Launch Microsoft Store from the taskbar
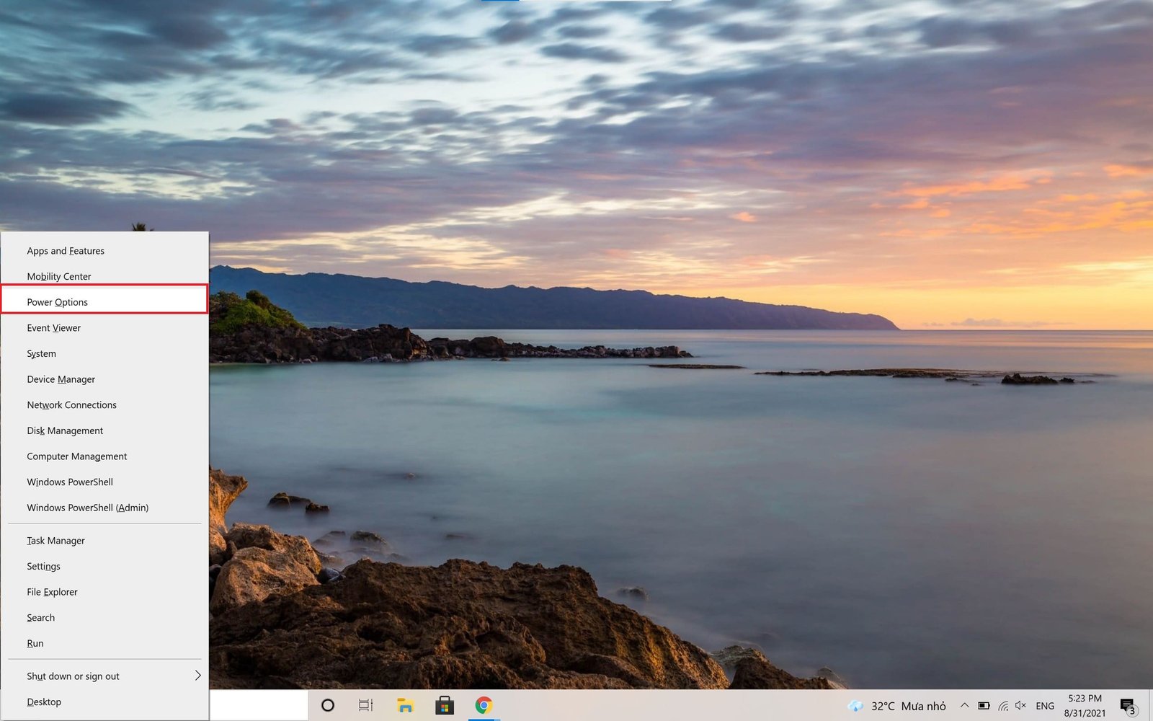Viewport: 1153px width, 721px height. pyautogui.click(x=444, y=706)
